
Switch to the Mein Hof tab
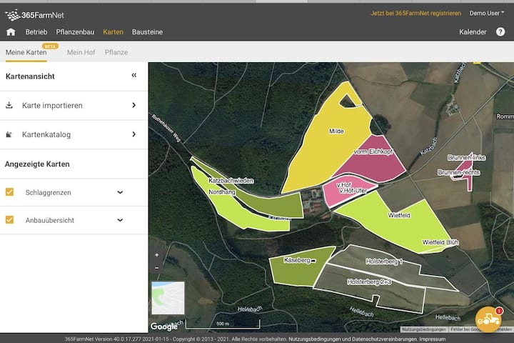click(81, 52)
